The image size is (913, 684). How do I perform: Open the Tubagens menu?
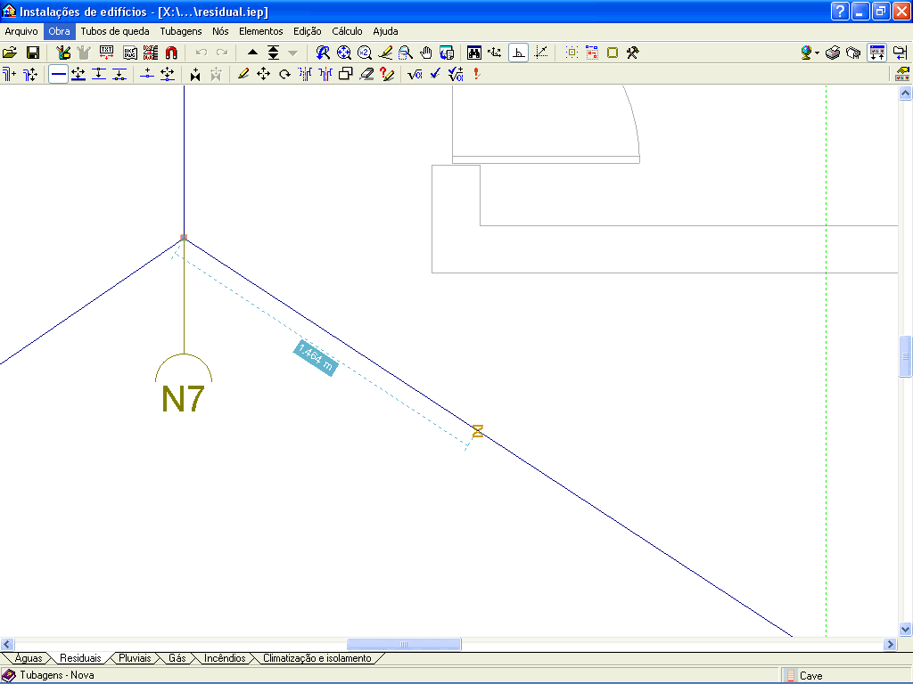[x=181, y=31]
